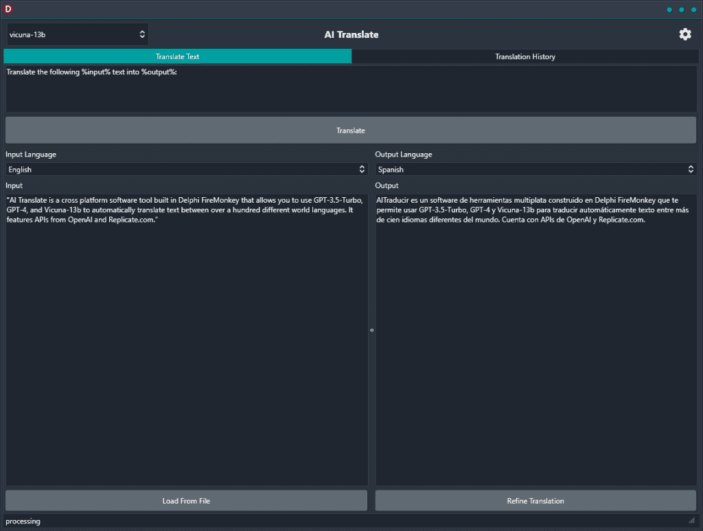
Task: Click the red D app logo icon
Action: (8, 8)
